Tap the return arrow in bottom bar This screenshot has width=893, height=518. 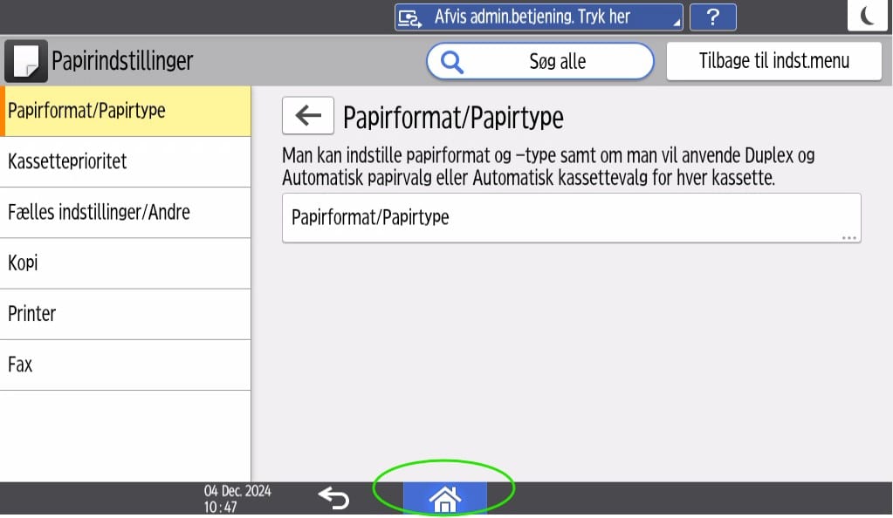tap(333, 498)
